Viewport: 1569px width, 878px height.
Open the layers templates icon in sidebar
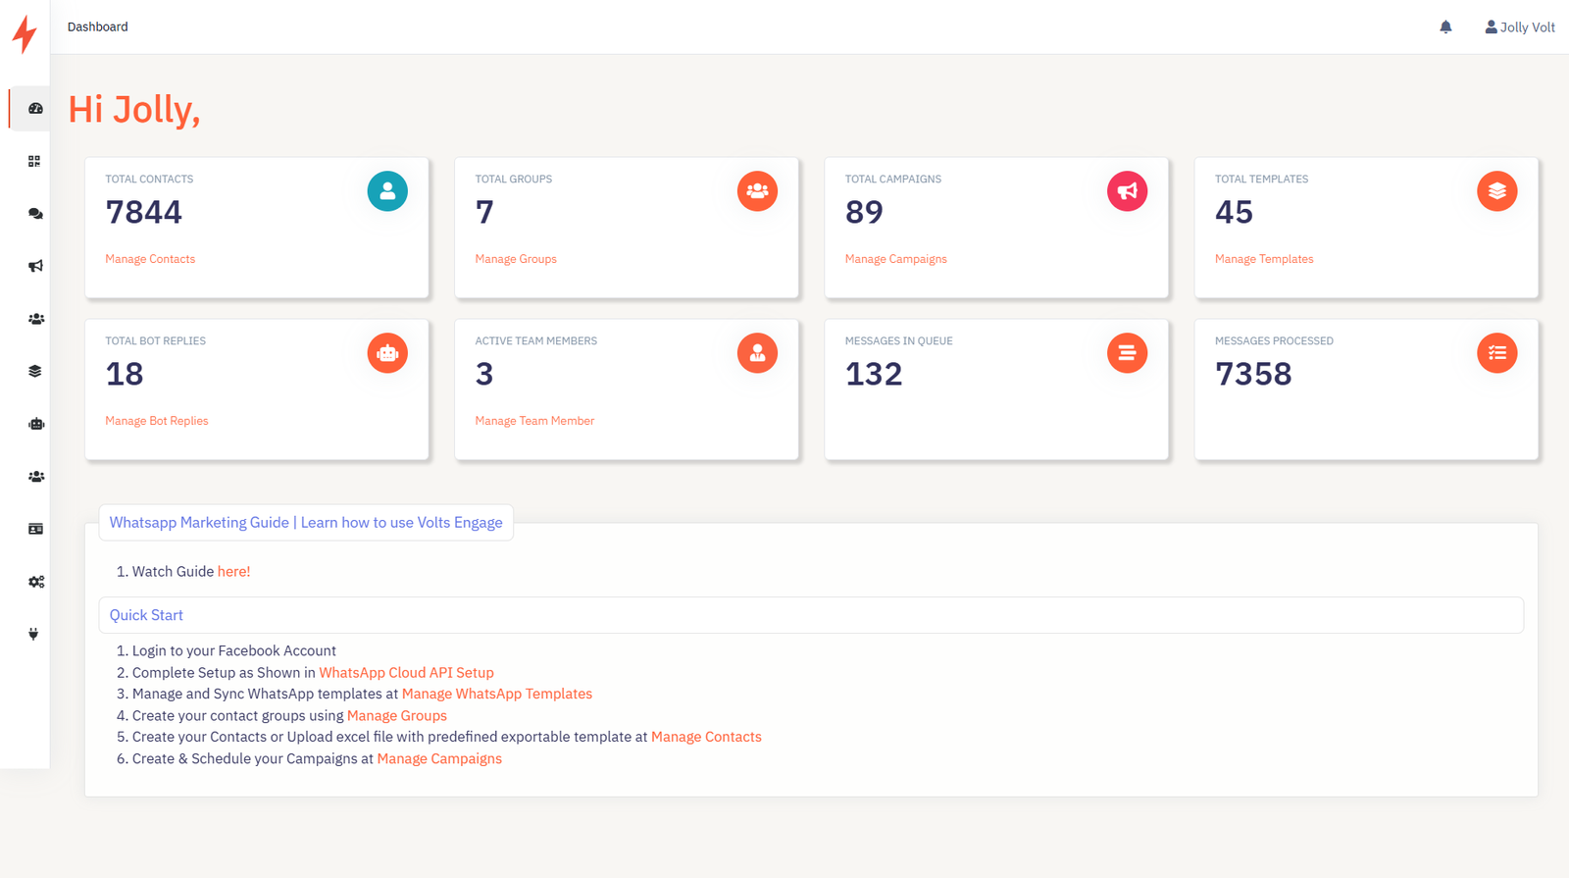click(x=35, y=371)
